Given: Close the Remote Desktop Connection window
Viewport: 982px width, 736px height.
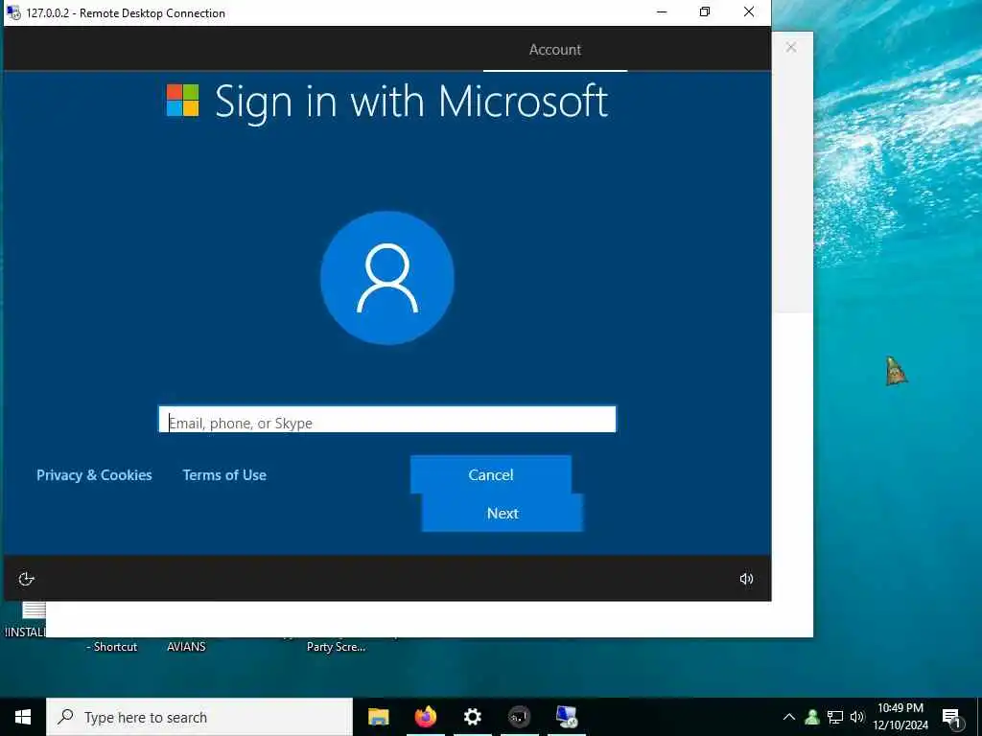Looking at the screenshot, I should (x=748, y=11).
